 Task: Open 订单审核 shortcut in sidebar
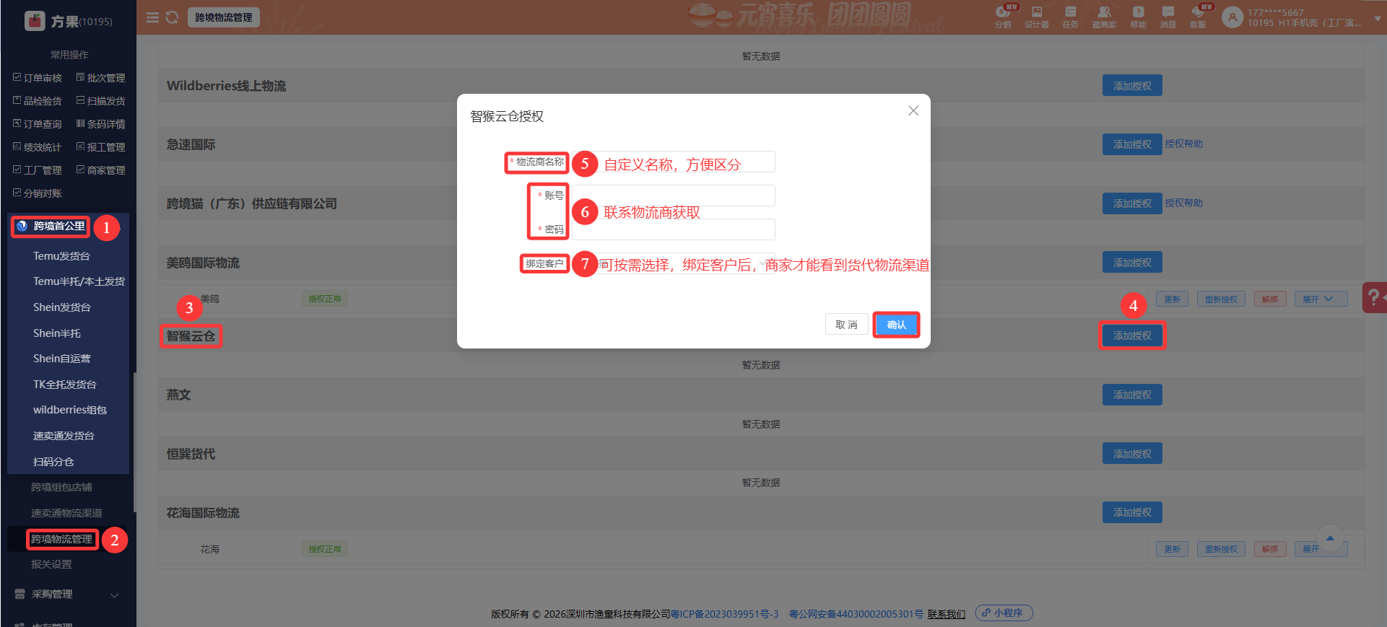point(38,78)
